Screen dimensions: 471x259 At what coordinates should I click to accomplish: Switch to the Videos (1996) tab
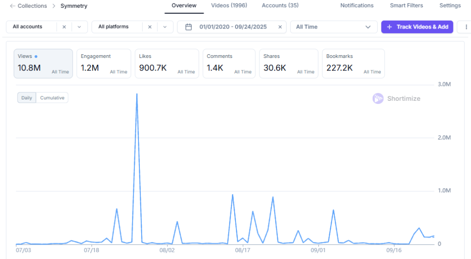(x=229, y=6)
